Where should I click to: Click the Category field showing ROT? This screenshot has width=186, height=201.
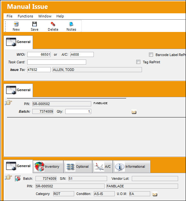[64, 194]
